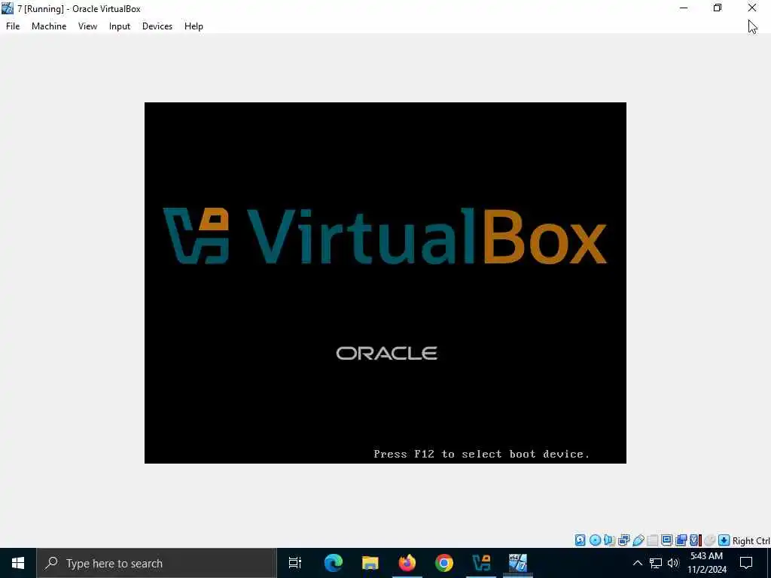This screenshot has width=771, height=578.
Task: Open the Windows notification center
Action: point(746,563)
